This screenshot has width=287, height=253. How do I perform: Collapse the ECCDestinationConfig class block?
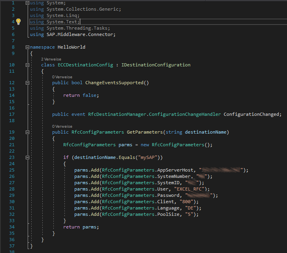tap(27, 65)
